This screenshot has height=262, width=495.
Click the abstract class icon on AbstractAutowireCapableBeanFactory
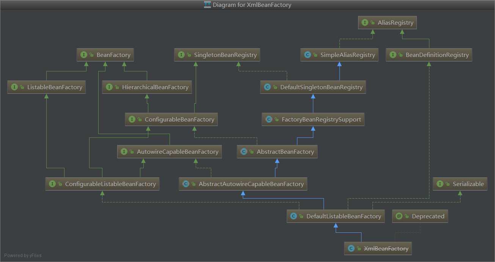pyautogui.click(x=186, y=184)
